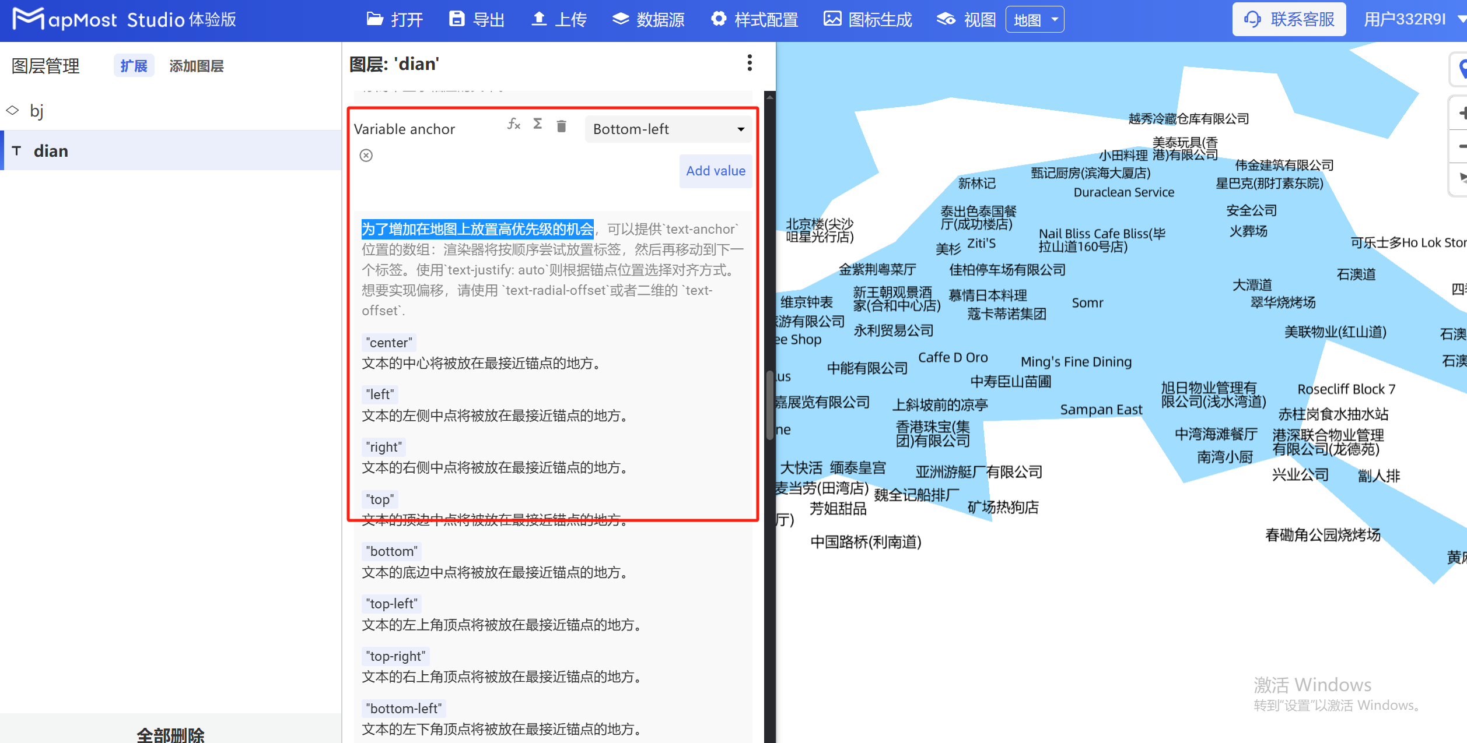Click the Add value button
Image resolution: width=1467 pixels, height=743 pixels.
click(x=716, y=171)
